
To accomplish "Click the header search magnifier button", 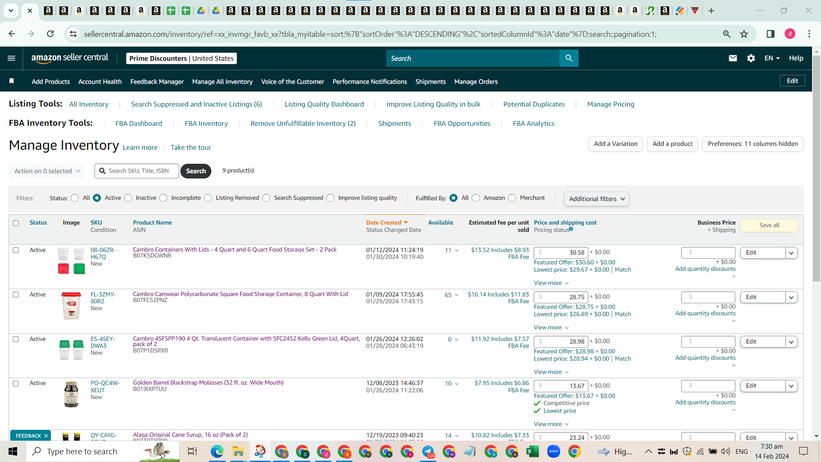I will tap(569, 58).
